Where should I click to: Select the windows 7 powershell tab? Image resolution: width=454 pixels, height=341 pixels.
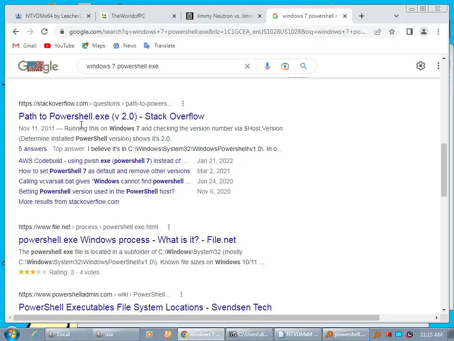click(309, 16)
